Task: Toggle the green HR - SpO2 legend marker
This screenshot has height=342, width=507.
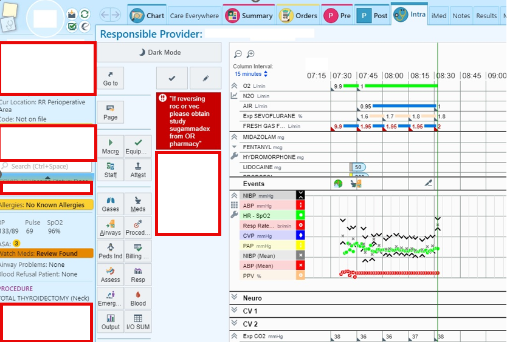Action: (x=300, y=215)
